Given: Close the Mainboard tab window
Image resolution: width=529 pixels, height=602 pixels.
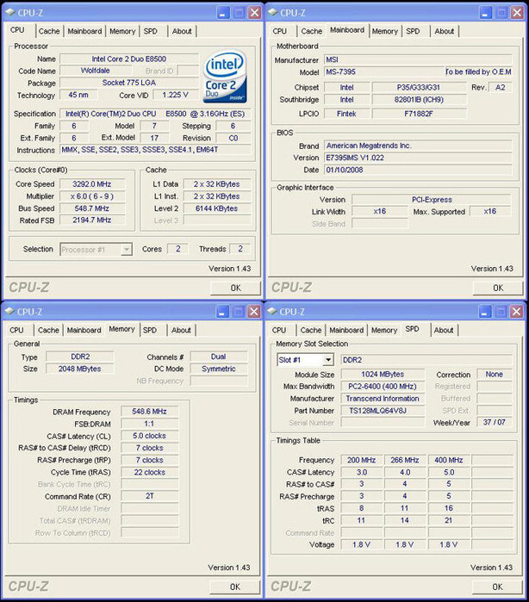Looking at the screenshot, I should (517, 13).
